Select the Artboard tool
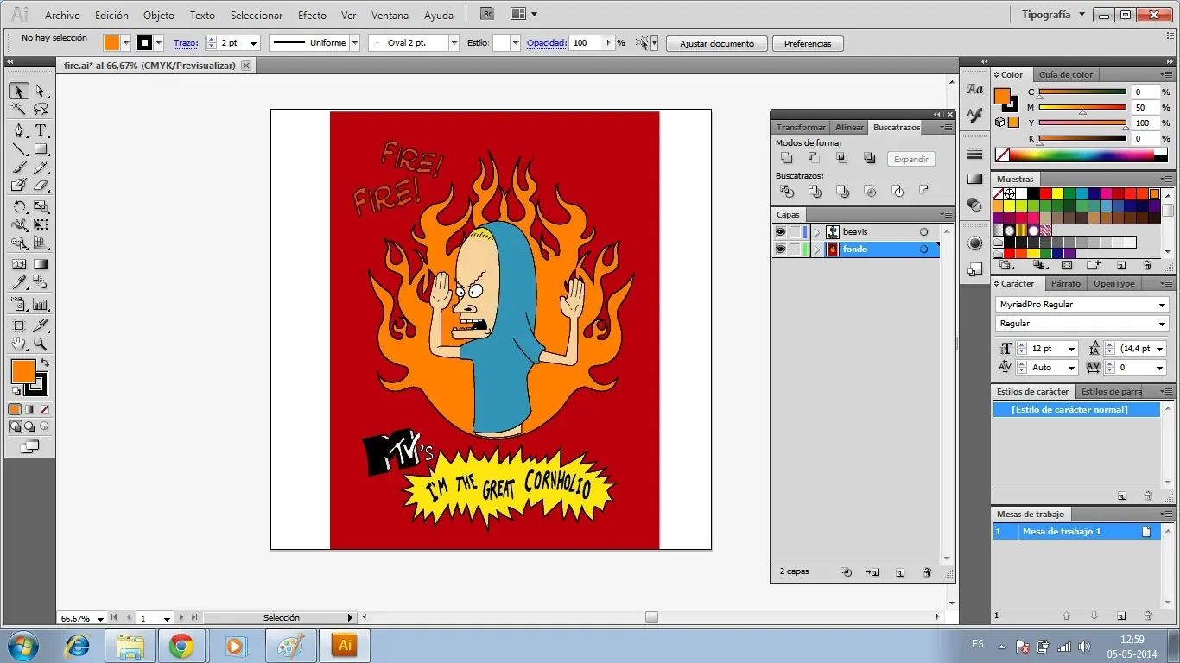The image size is (1180, 663). [x=19, y=325]
